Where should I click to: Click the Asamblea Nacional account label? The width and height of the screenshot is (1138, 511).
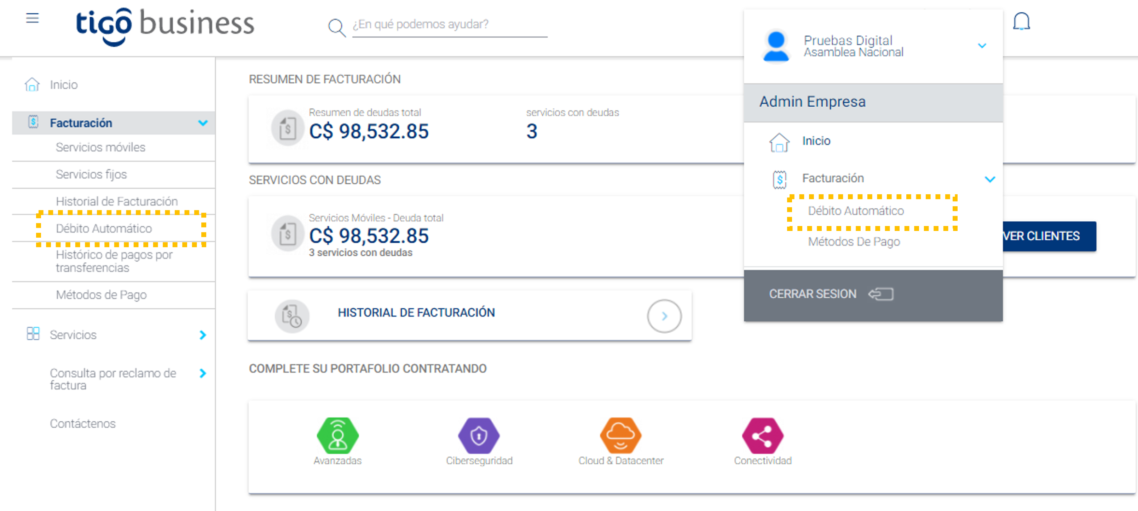point(853,52)
